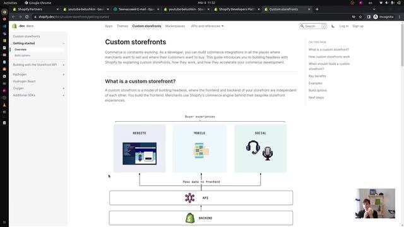Open the Chrome three-dot menu

point(400,17)
